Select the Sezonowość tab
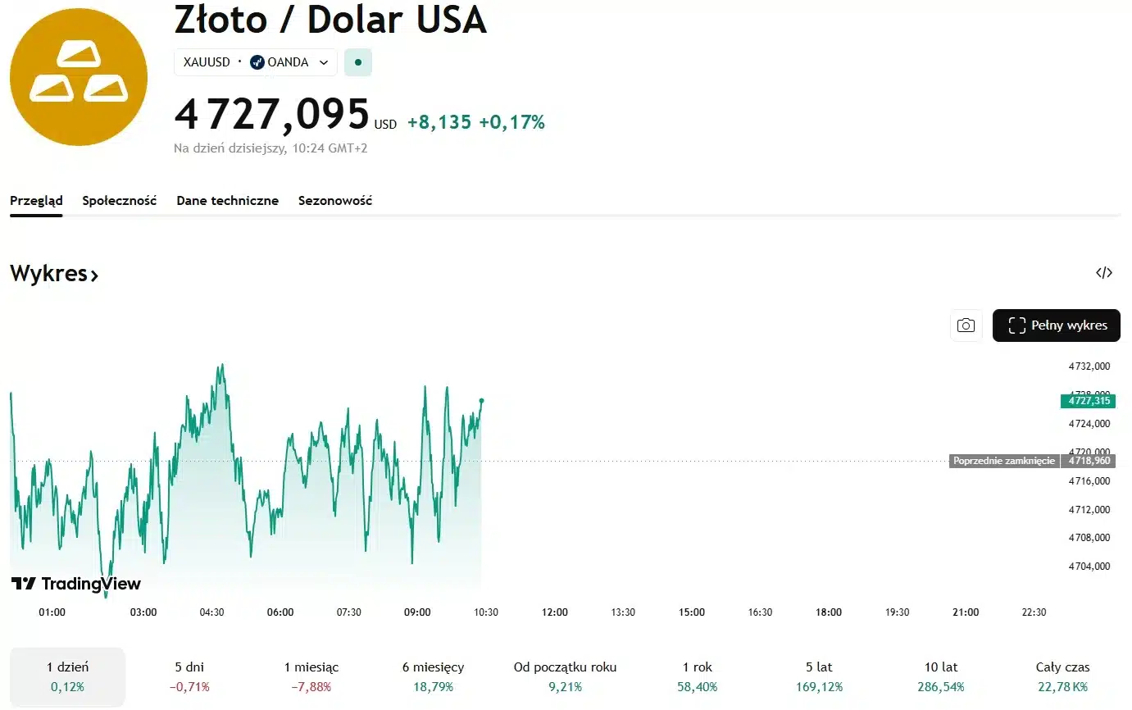1132x710 pixels. [335, 201]
